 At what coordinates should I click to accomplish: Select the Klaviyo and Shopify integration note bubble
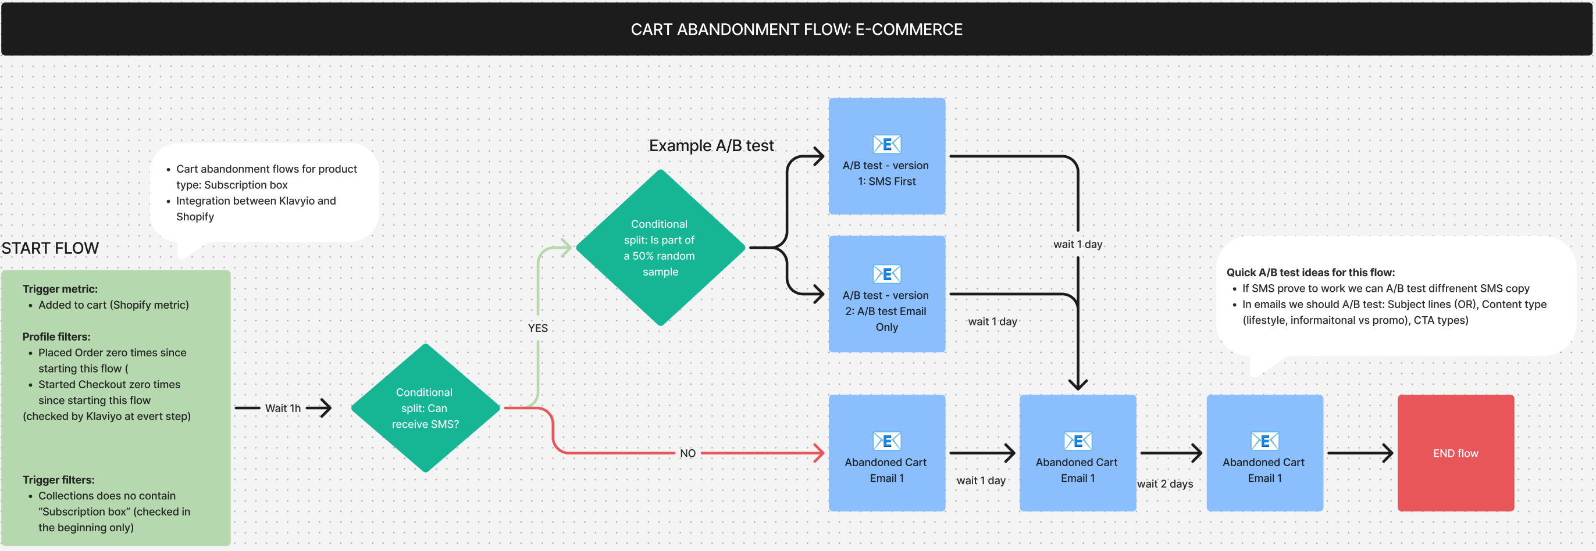265,192
